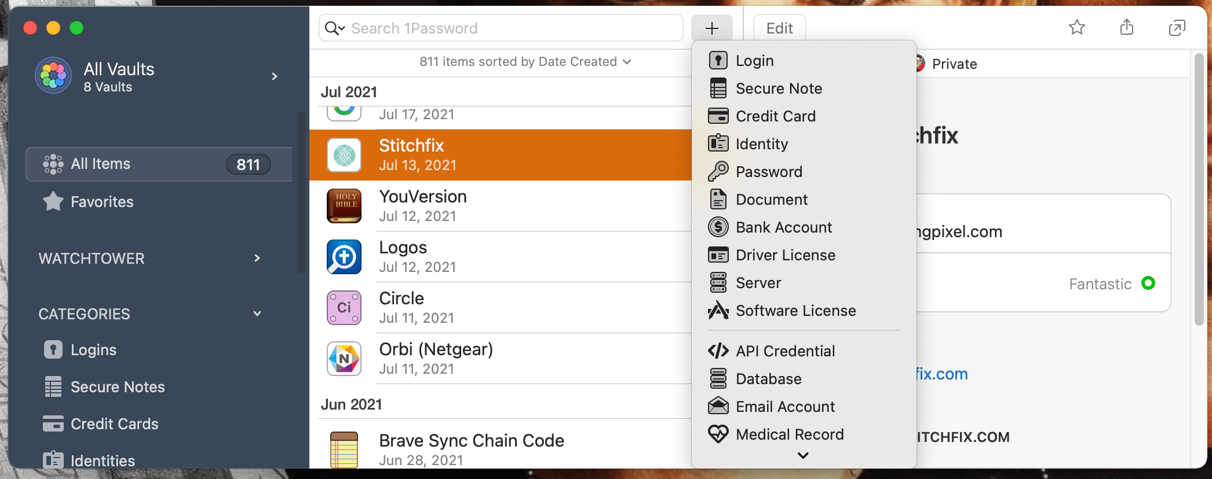Select the Stitchfix list entry
The width and height of the screenshot is (1212, 479).
click(501, 155)
